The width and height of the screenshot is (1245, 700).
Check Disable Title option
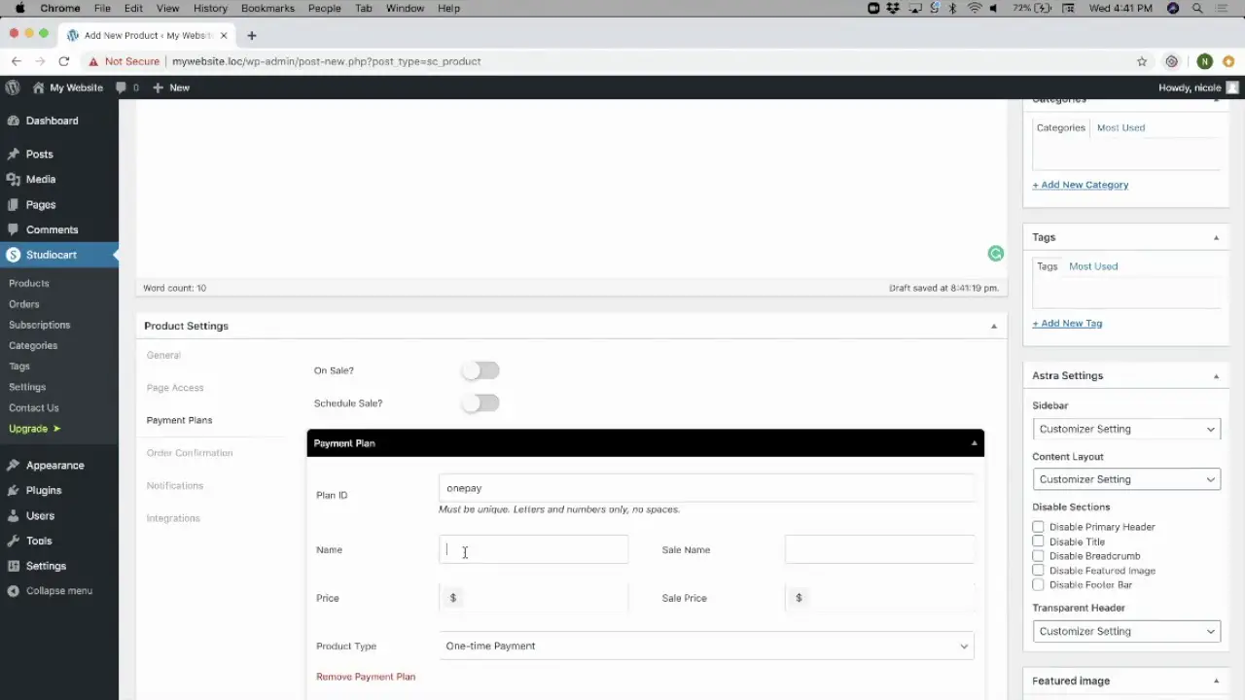click(1038, 542)
